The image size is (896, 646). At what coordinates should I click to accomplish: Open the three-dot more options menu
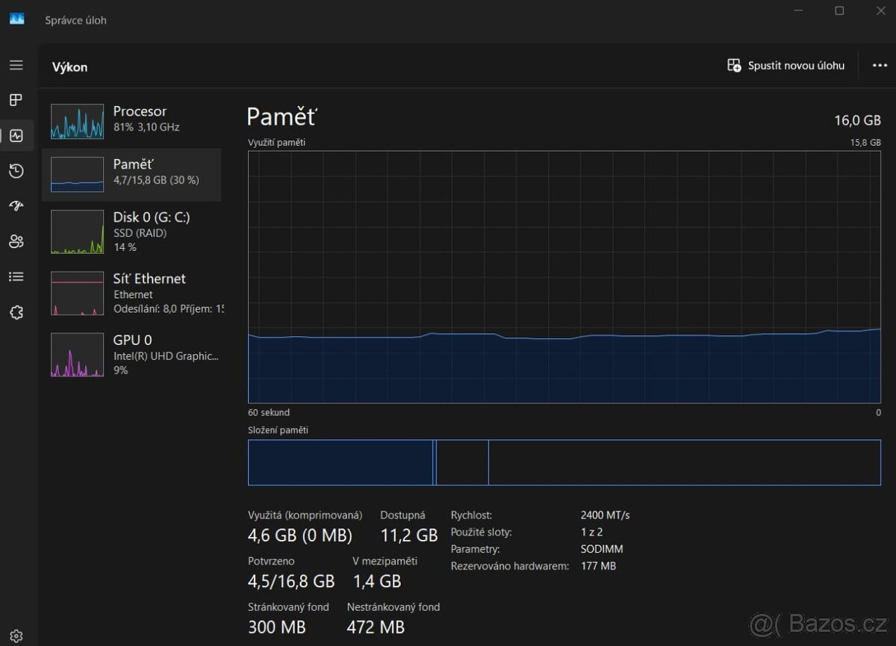coord(880,66)
